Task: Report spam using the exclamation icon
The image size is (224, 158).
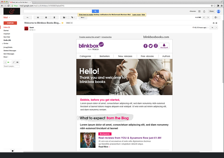Action: click(46, 17)
